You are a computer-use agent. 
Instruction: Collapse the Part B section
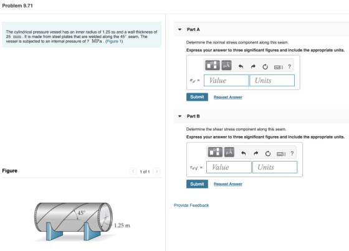point(180,116)
